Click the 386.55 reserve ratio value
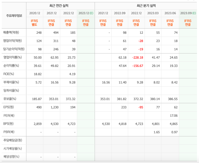Image resolution: width=199 pixels, height=163 pixels. pyautogui.click(x=173, y=99)
